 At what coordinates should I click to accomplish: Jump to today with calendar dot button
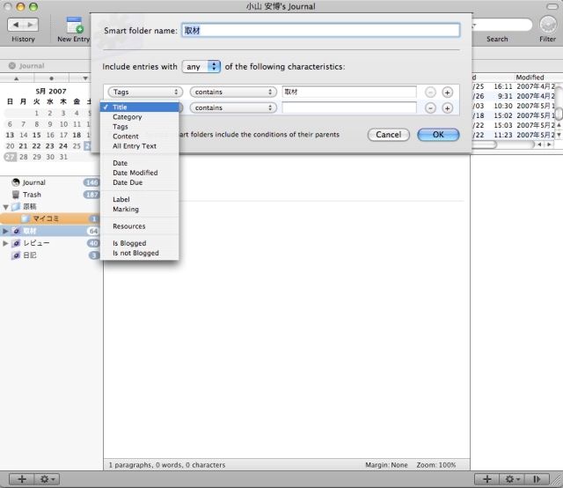tap(51, 78)
